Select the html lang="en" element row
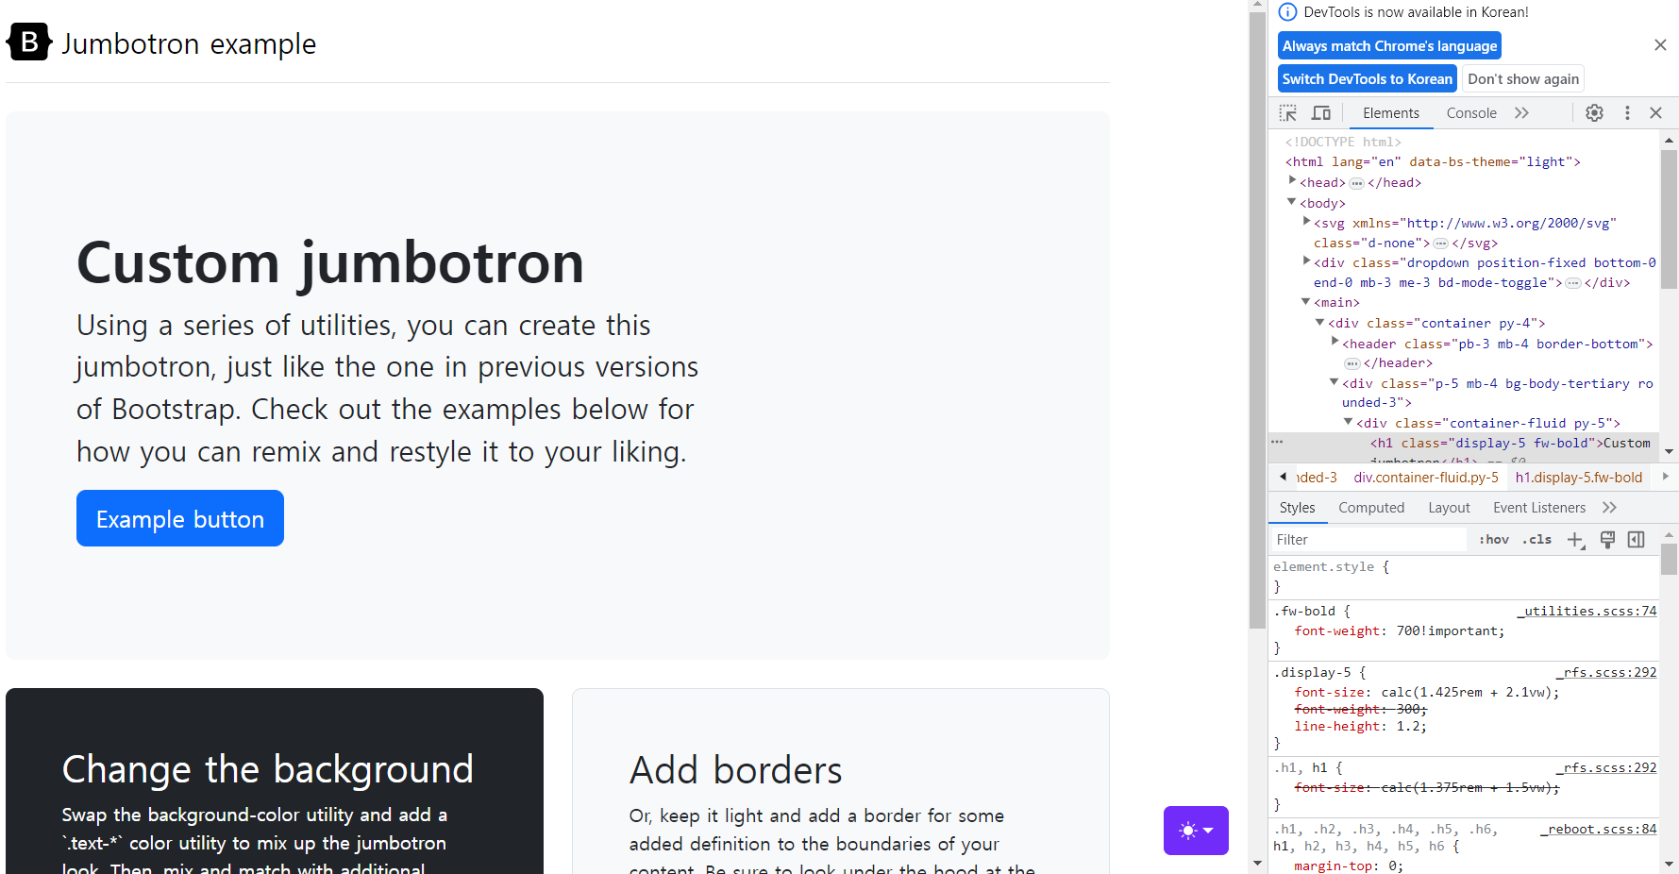 (x=1433, y=162)
